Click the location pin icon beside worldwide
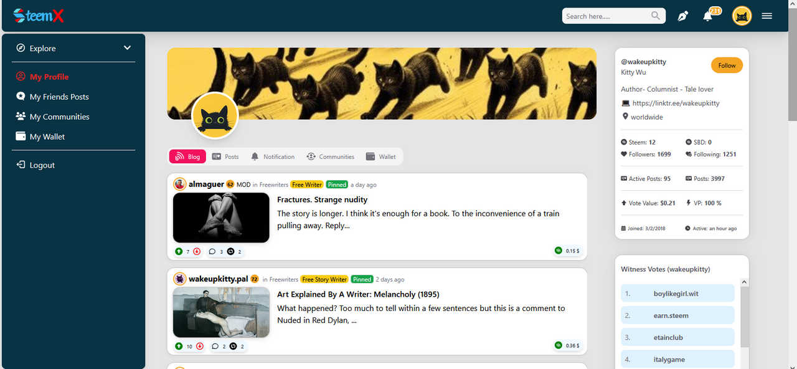 point(625,117)
